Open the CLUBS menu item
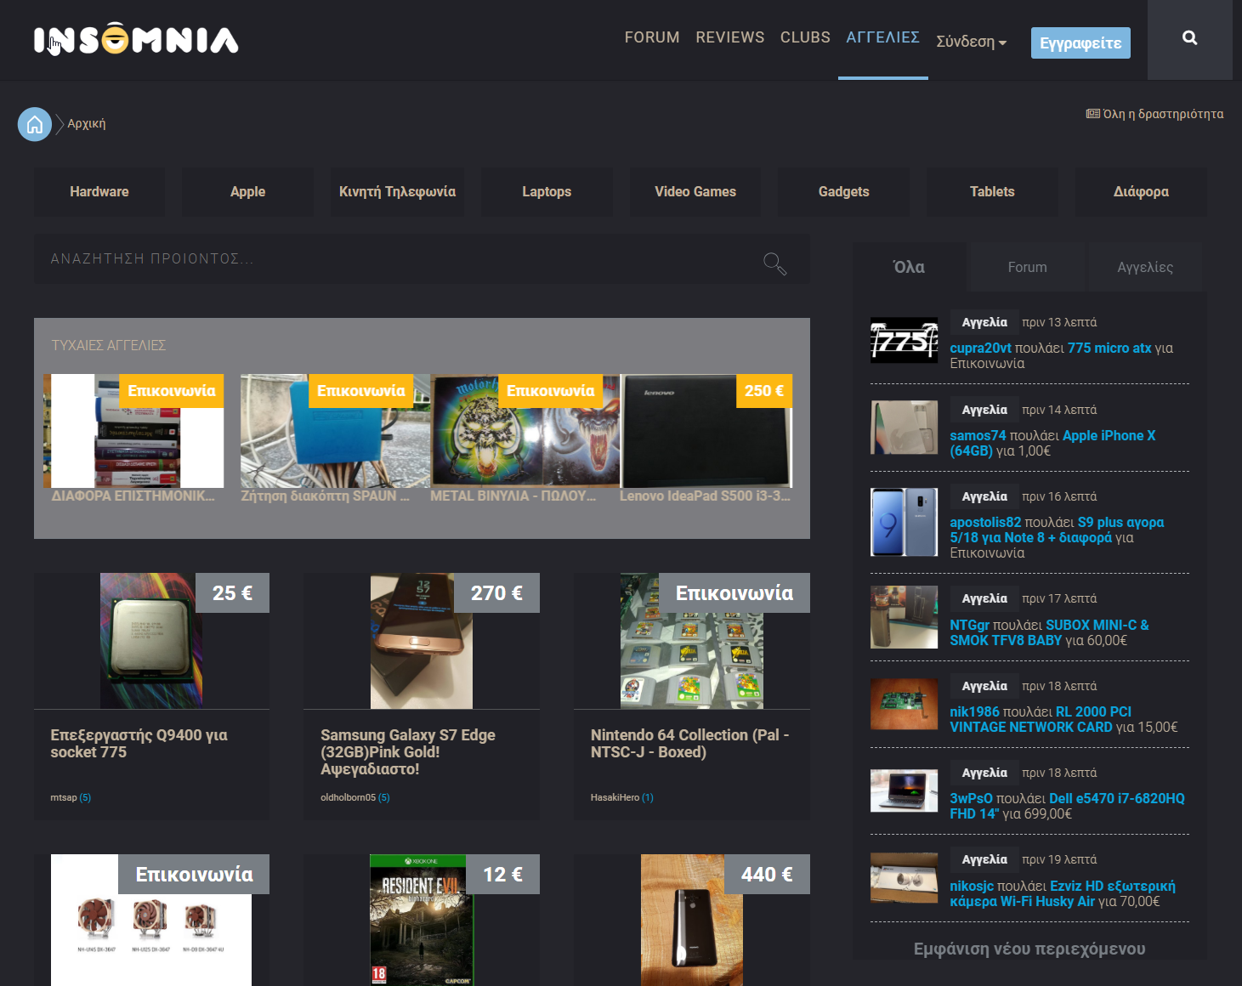 pos(805,37)
